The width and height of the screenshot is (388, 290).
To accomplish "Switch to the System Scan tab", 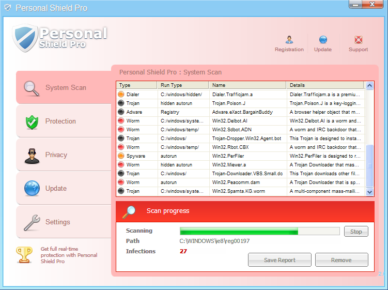I will point(64,87).
